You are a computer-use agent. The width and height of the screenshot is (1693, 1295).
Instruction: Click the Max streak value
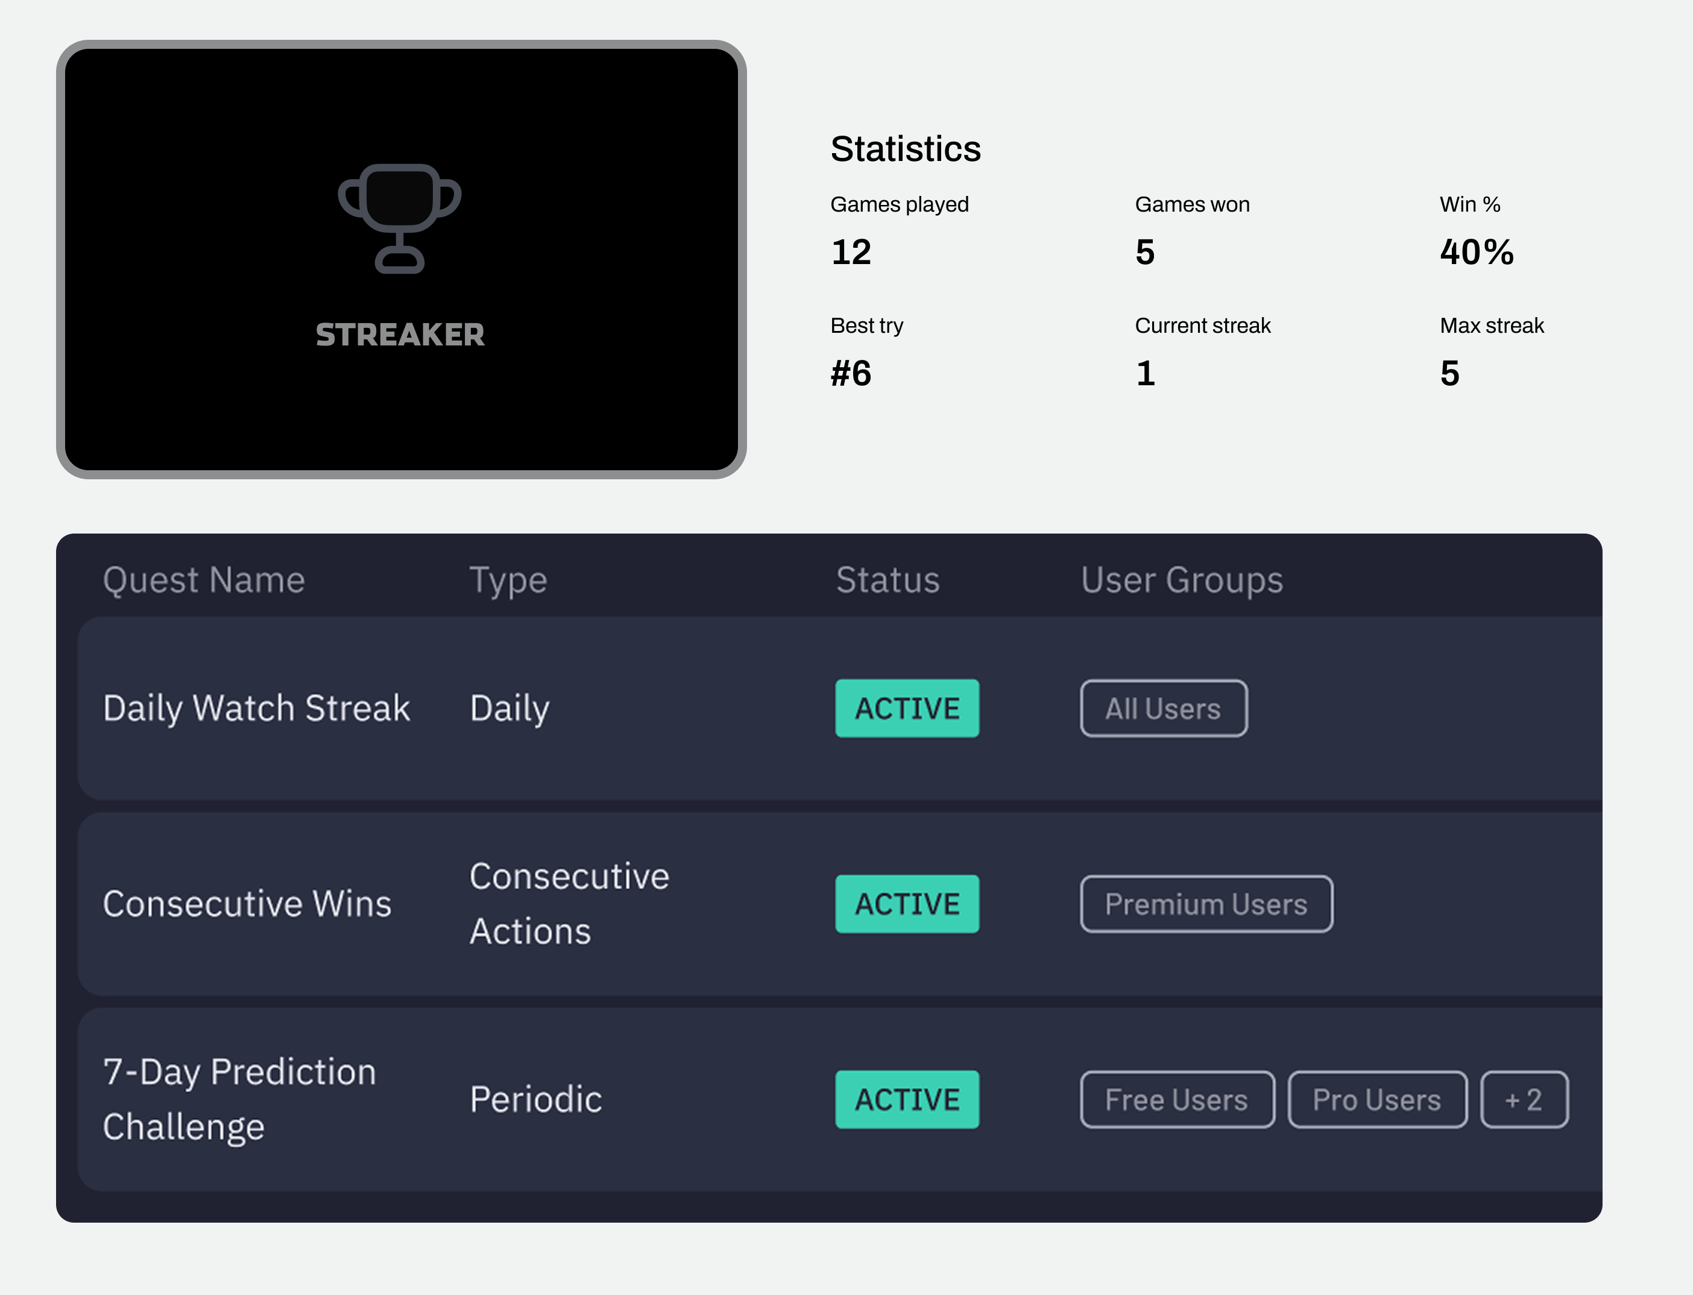pyautogui.click(x=1449, y=373)
